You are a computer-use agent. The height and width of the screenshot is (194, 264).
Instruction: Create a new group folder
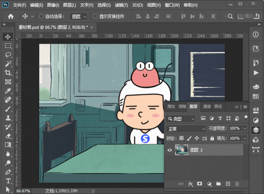pos(219,184)
